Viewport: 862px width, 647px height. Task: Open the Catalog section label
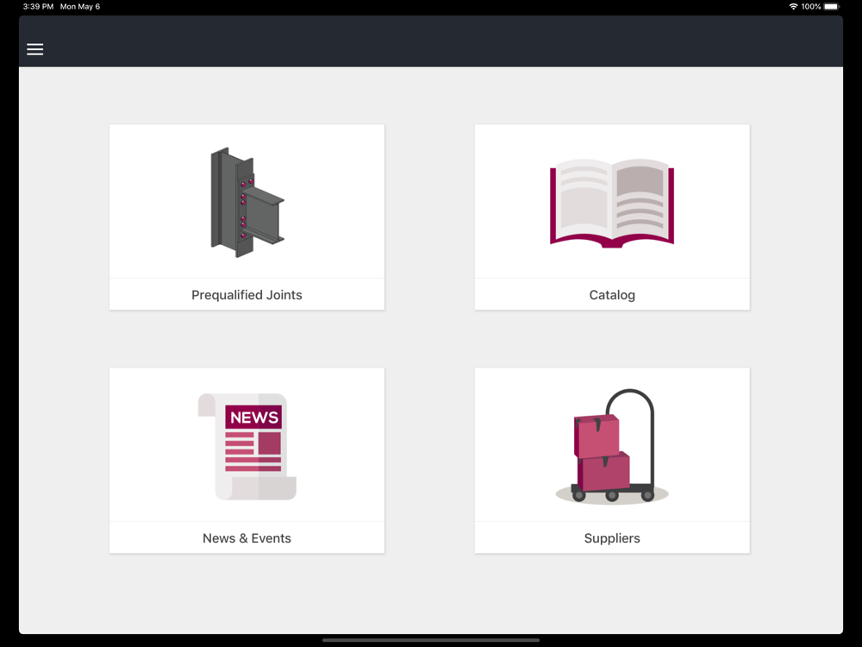(x=612, y=295)
